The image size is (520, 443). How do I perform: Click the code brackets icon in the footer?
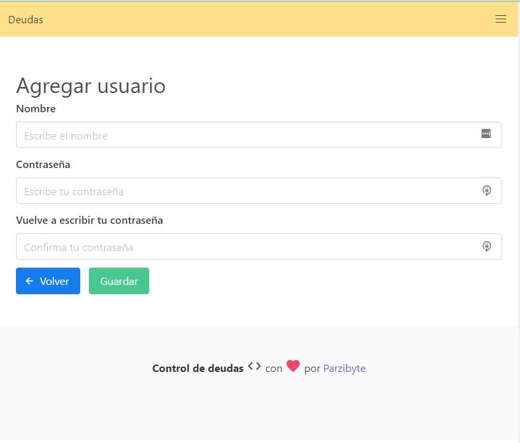coord(254,366)
